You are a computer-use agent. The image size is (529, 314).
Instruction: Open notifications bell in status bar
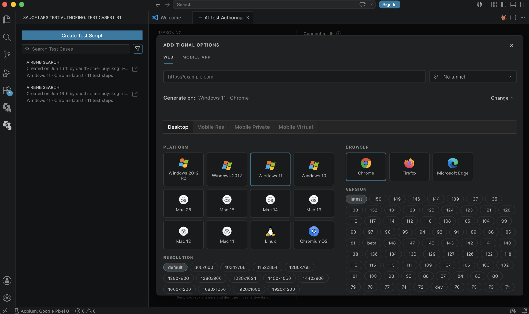[x=524, y=311]
